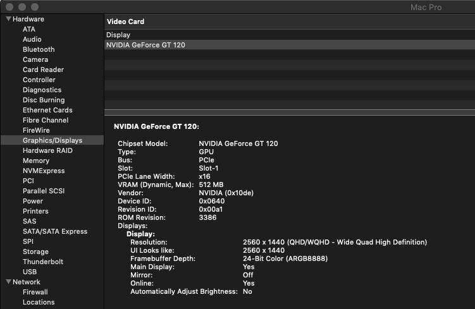Select SPI in the sidebar
This screenshot has width=475, height=309.
tap(28, 242)
